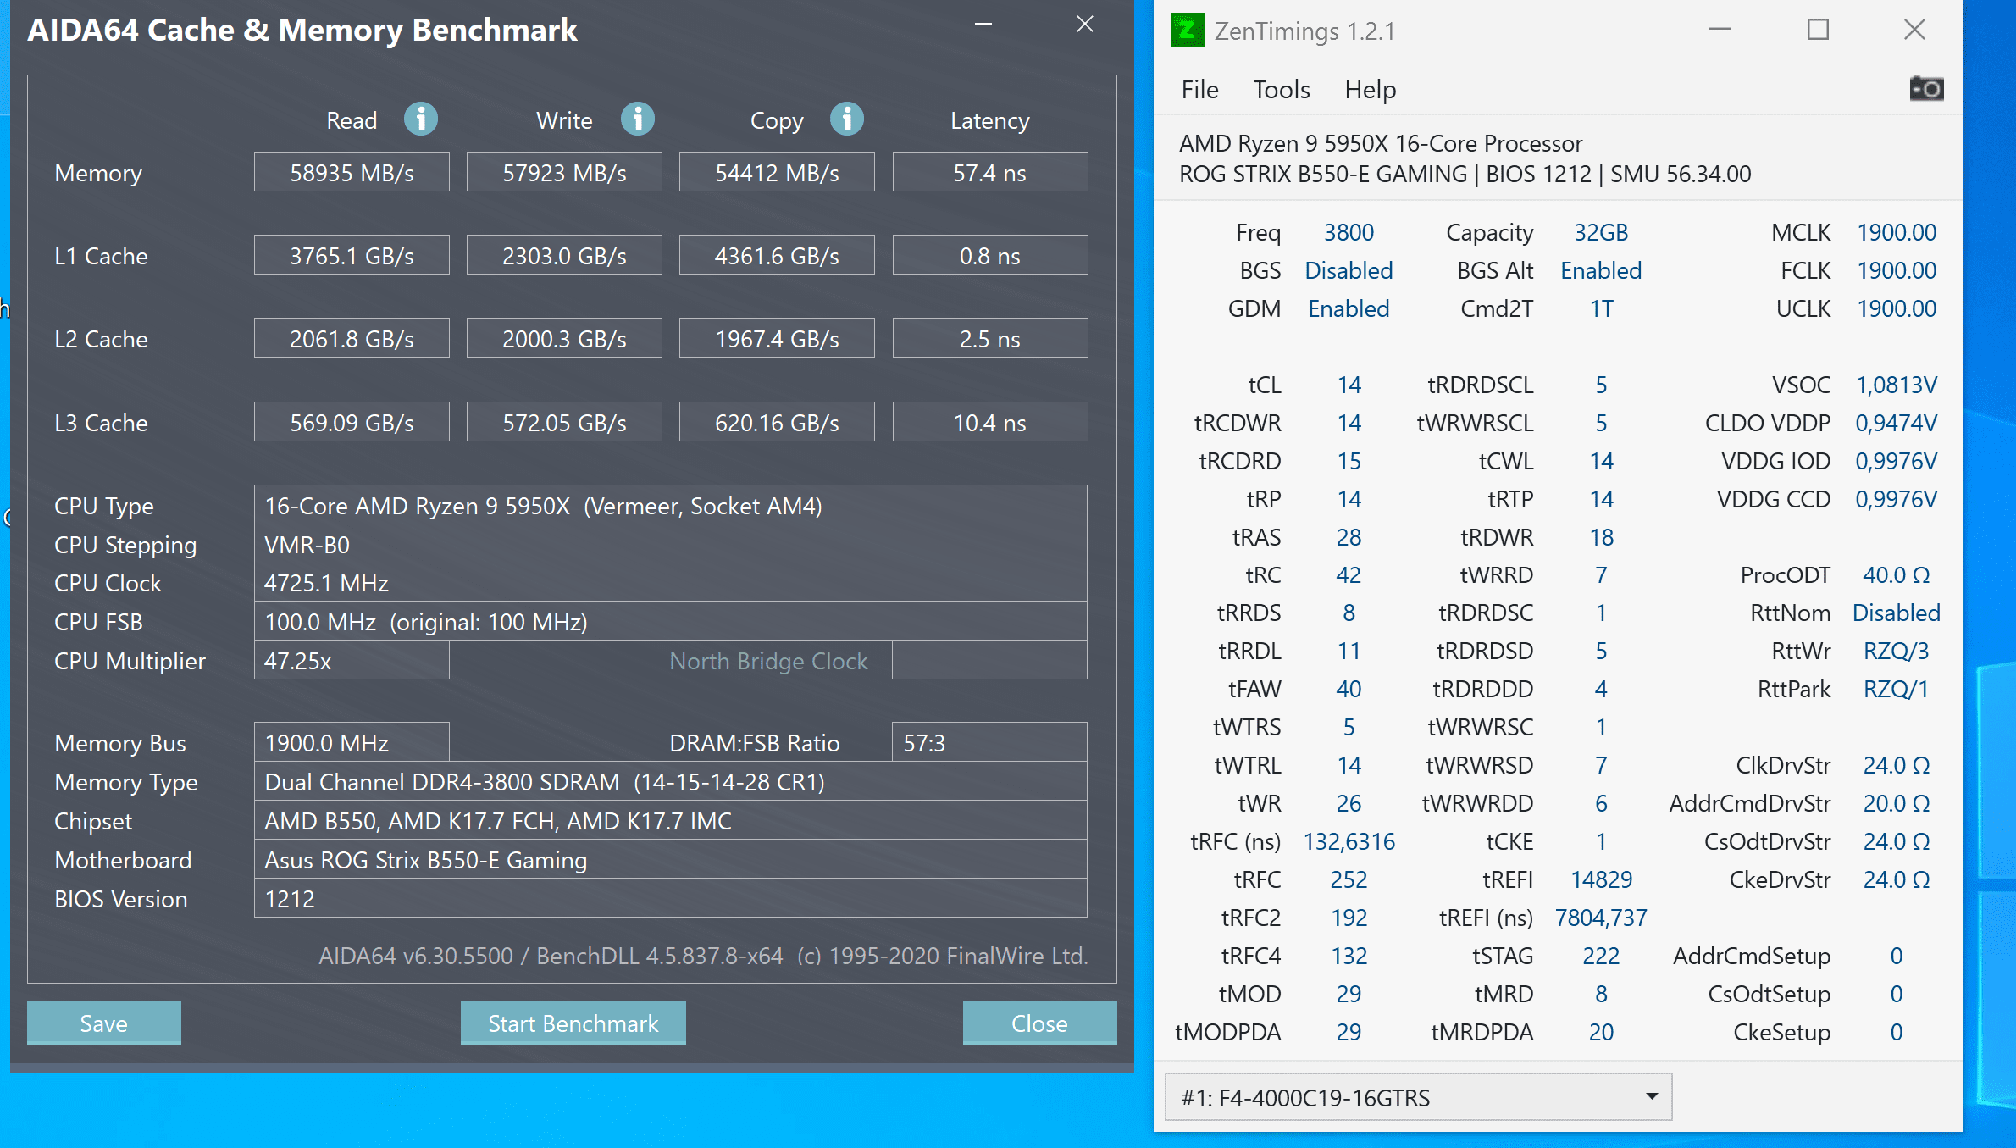Click L3 Cache Read 569.09 GB/s

pyautogui.click(x=352, y=422)
